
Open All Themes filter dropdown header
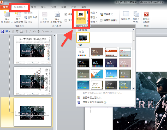tap(106, 26)
